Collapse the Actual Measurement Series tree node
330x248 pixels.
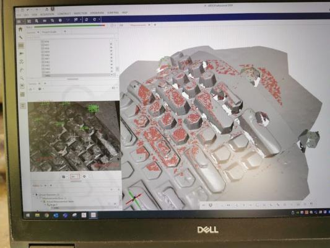pos(41,201)
